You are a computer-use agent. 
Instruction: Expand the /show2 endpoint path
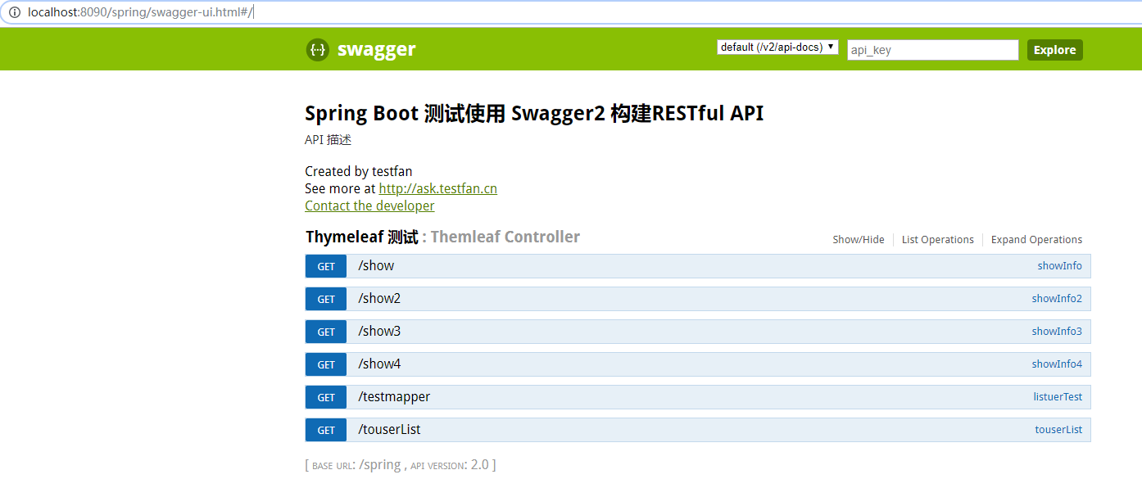pyautogui.click(x=379, y=298)
